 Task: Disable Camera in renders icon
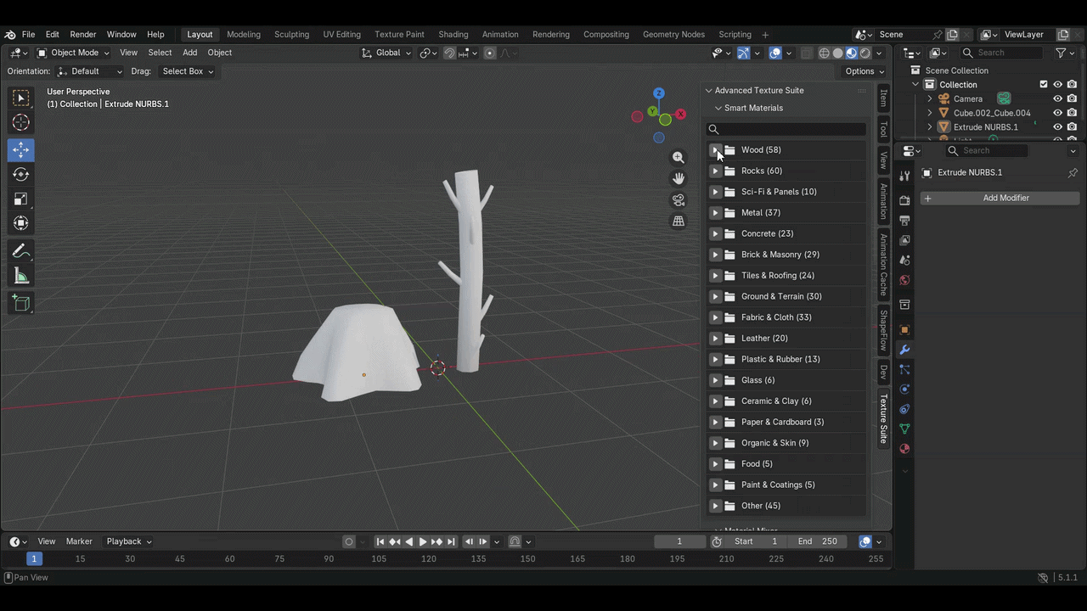tap(1073, 98)
